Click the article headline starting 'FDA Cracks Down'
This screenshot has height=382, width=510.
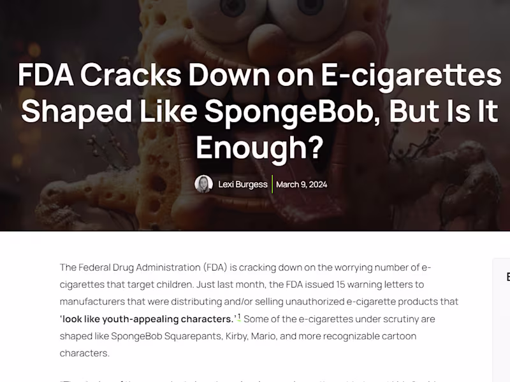click(259, 111)
